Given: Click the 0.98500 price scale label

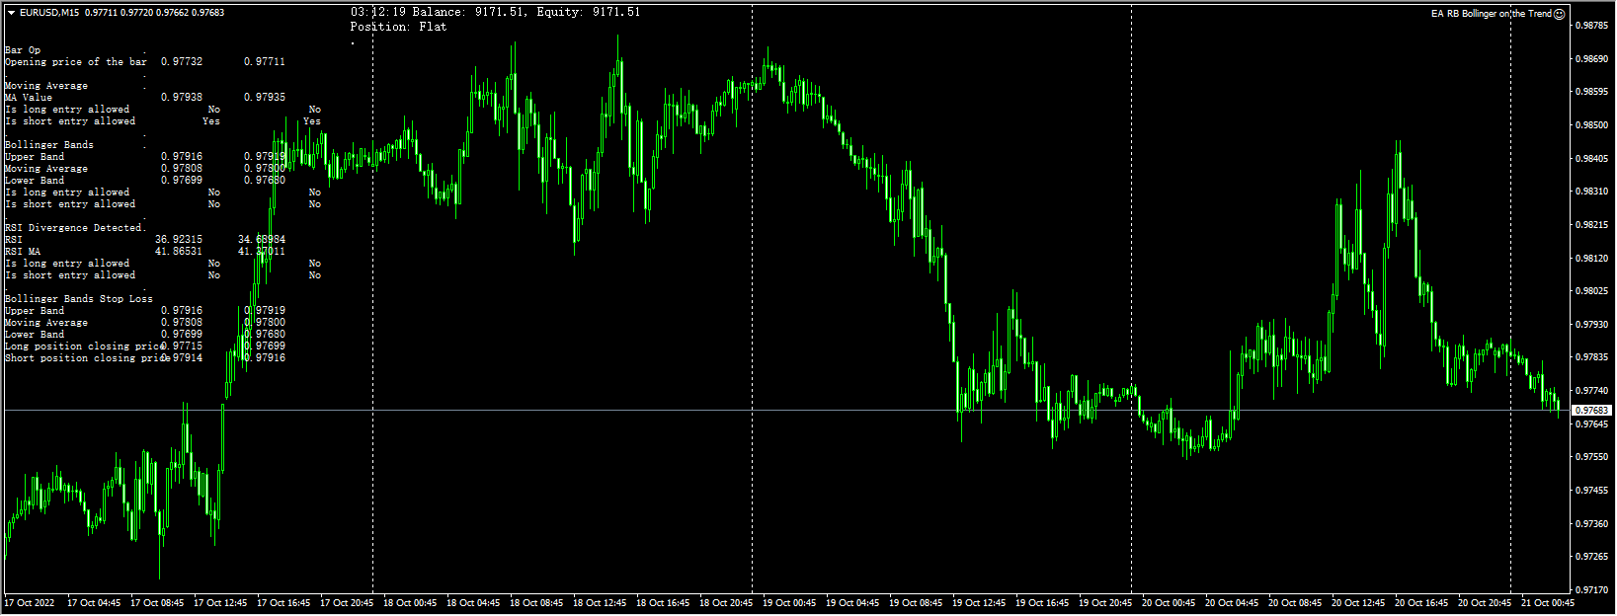Looking at the screenshot, I should (x=1590, y=125).
